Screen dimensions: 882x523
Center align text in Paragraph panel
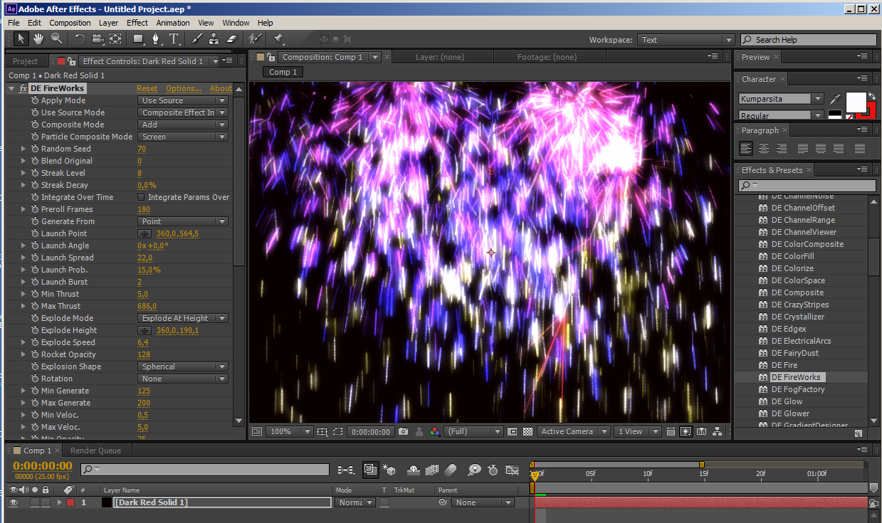763,149
